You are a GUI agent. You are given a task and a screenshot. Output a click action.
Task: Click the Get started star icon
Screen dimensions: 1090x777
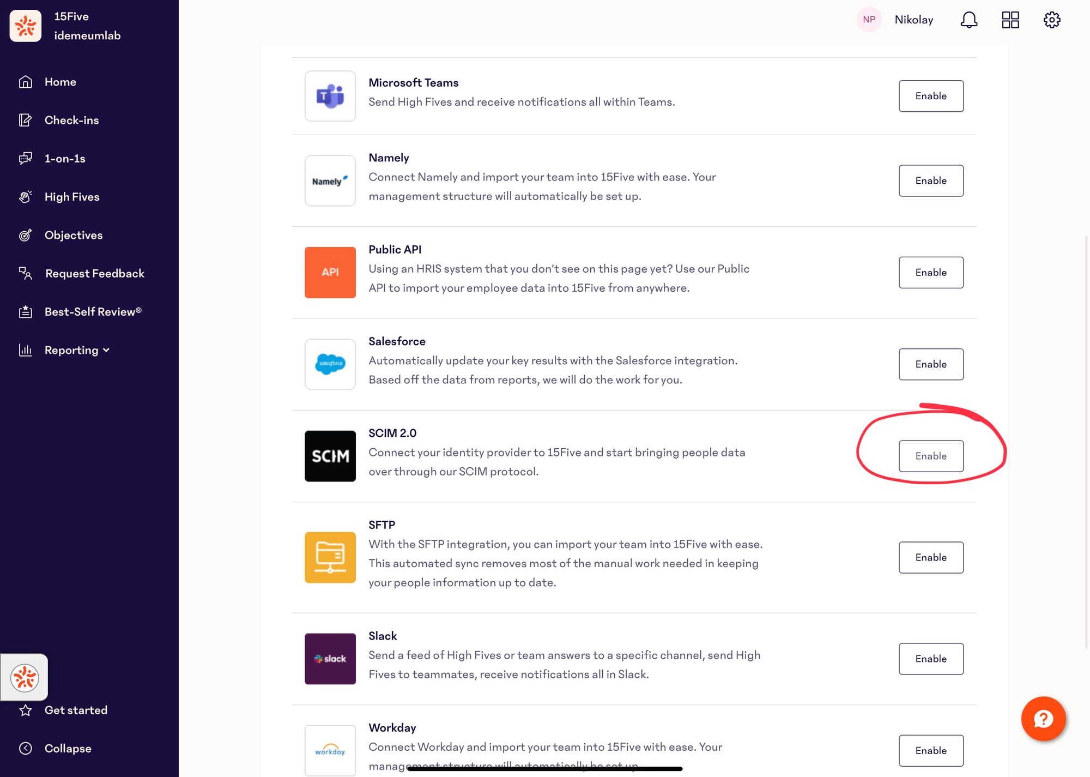point(26,710)
